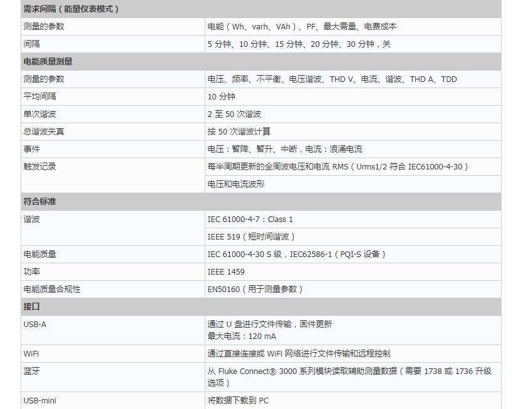Click the 需求间隔（能量仪表模式）section header
Viewport: 521px width, 409px height.
click(71, 9)
